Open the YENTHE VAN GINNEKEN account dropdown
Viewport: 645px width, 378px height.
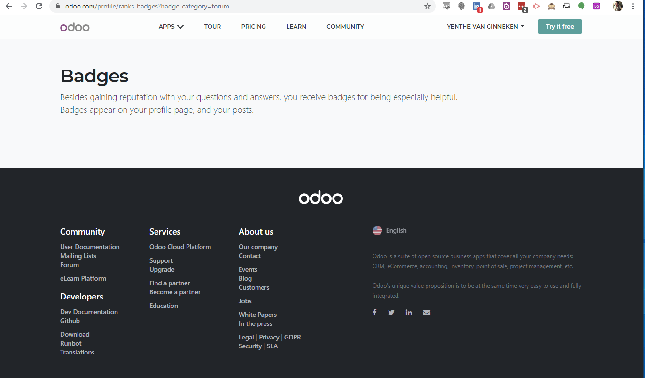point(485,27)
